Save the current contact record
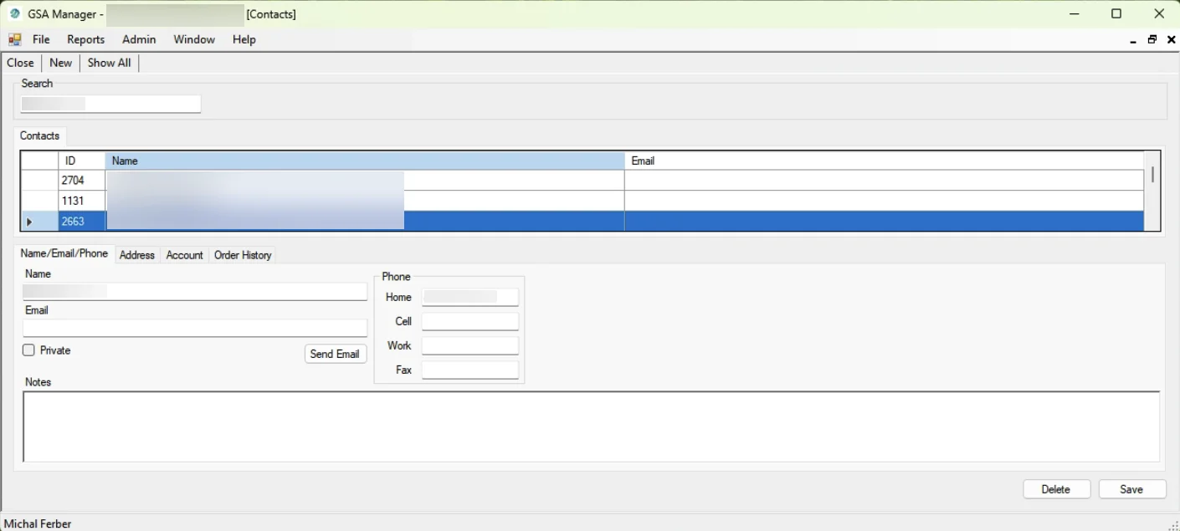Screen dimensions: 1180x531 pos(1131,488)
